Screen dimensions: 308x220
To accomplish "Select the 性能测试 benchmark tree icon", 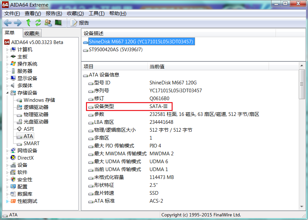I will tap(13, 201).
